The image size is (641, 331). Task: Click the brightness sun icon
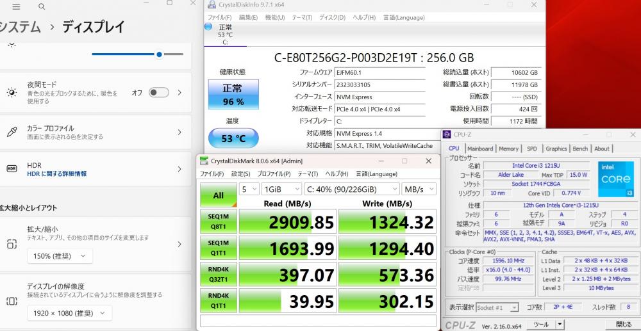(12, 44)
